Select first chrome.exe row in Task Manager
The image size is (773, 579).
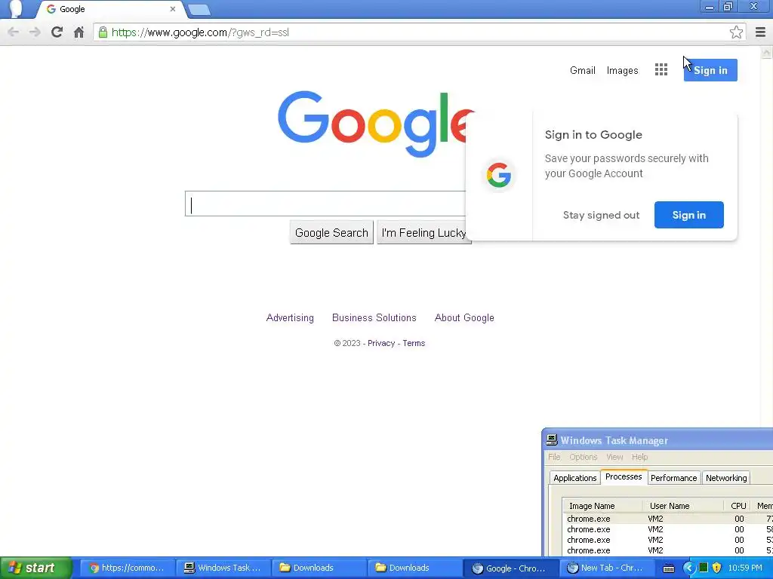[x=668, y=519]
